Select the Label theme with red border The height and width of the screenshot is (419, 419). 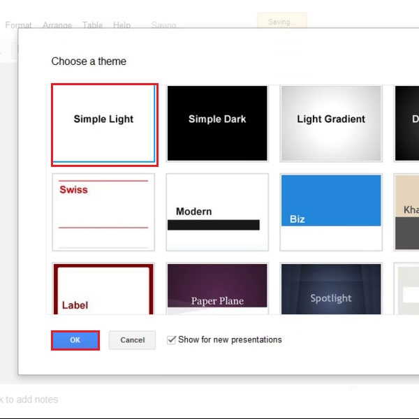point(103,288)
